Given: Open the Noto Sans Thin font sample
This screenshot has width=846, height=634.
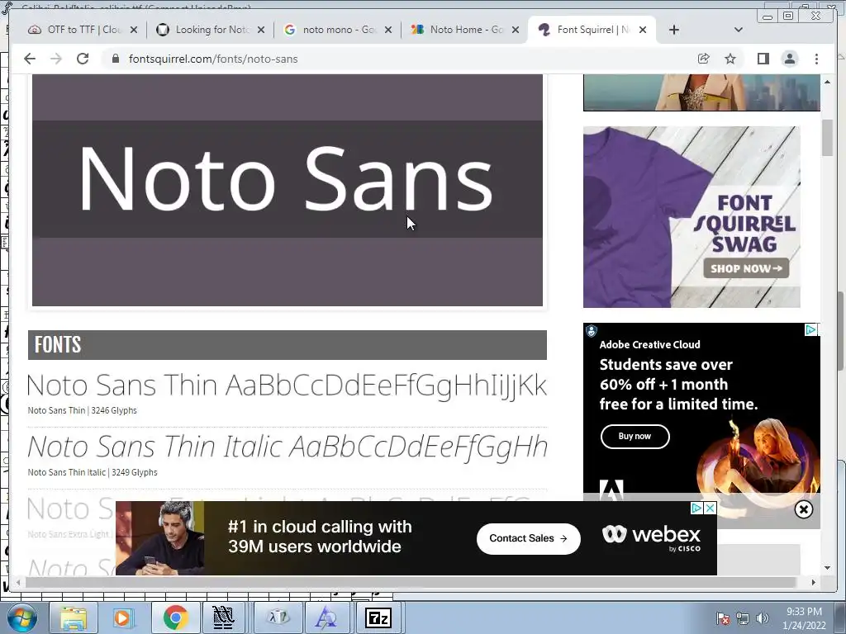Looking at the screenshot, I should pos(287,386).
